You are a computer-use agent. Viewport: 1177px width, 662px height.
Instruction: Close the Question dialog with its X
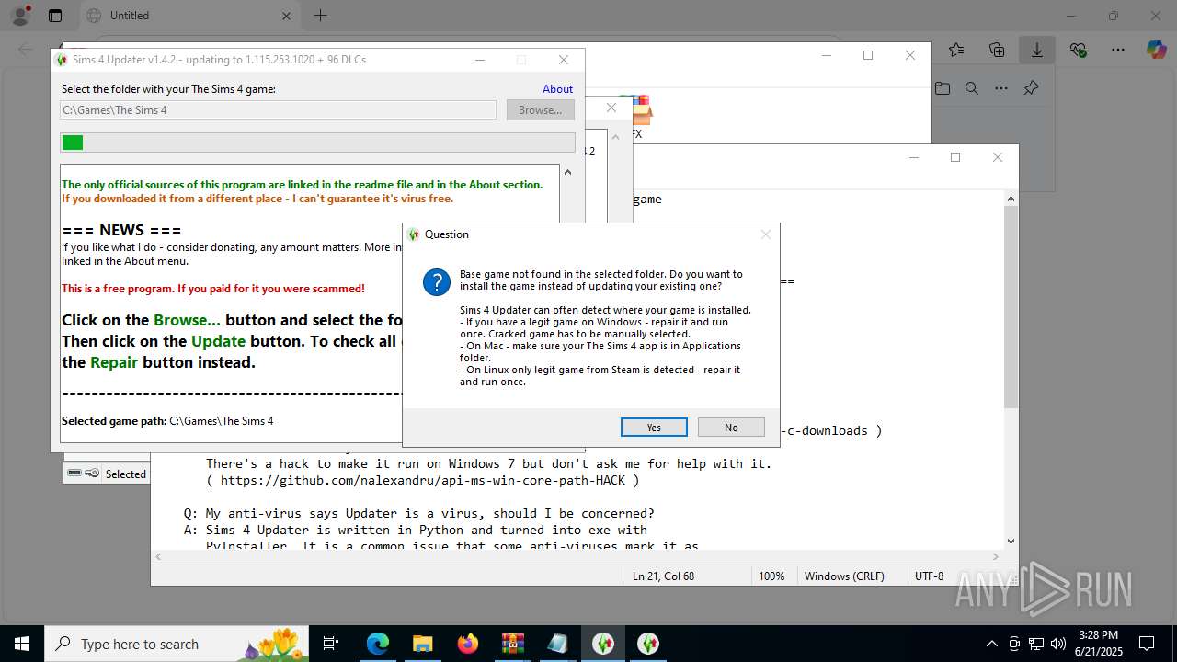pos(765,234)
